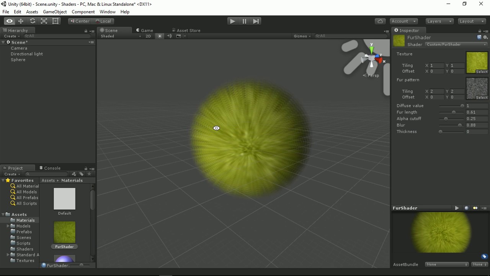Switch to the Asset Store tab
The image size is (490, 276).
click(x=186, y=30)
